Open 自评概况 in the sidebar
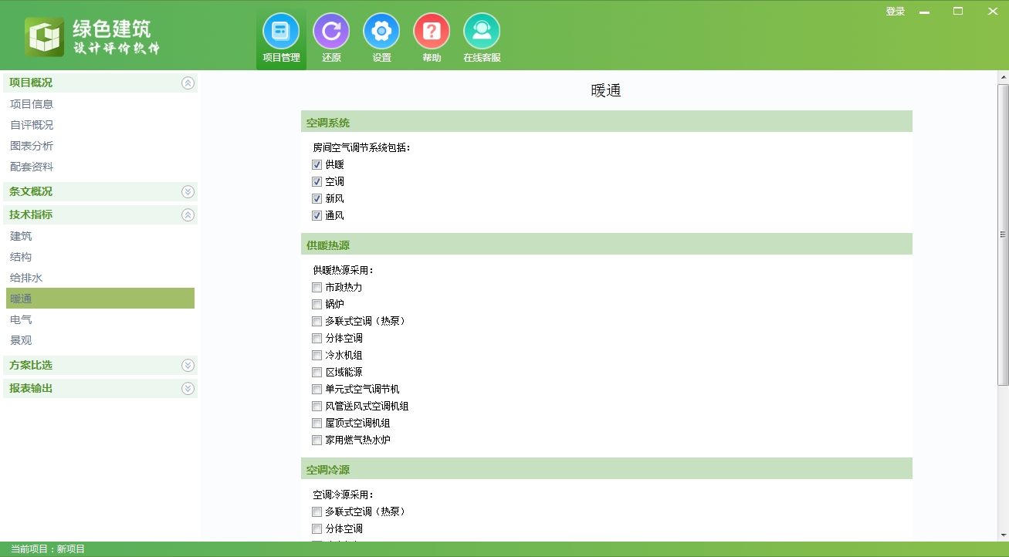 pyautogui.click(x=32, y=125)
